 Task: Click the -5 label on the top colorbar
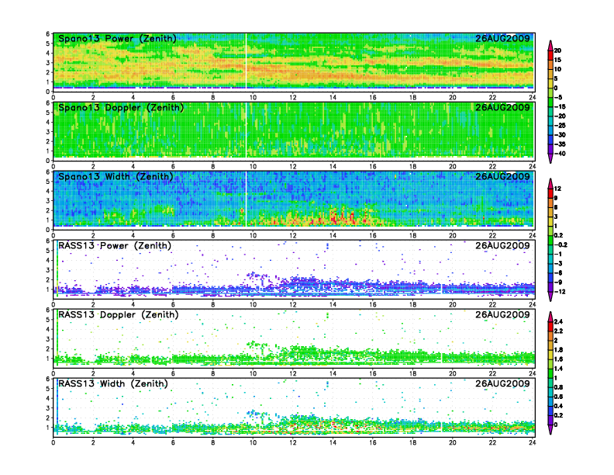[558, 97]
